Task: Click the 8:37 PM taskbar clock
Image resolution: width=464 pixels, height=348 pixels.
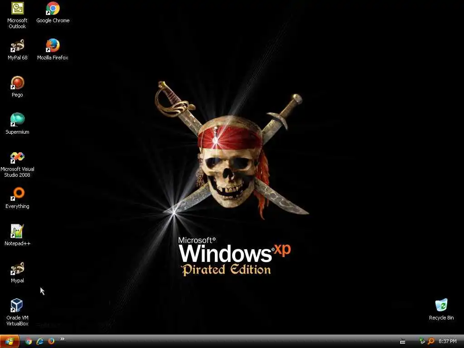Action: pos(448,342)
